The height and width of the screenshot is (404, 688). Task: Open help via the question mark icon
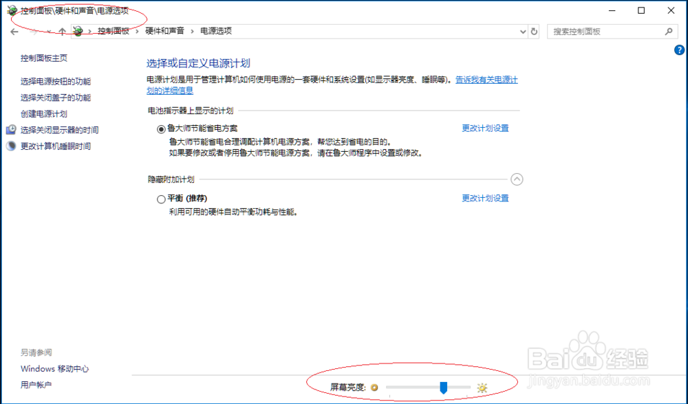coord(679,49)
